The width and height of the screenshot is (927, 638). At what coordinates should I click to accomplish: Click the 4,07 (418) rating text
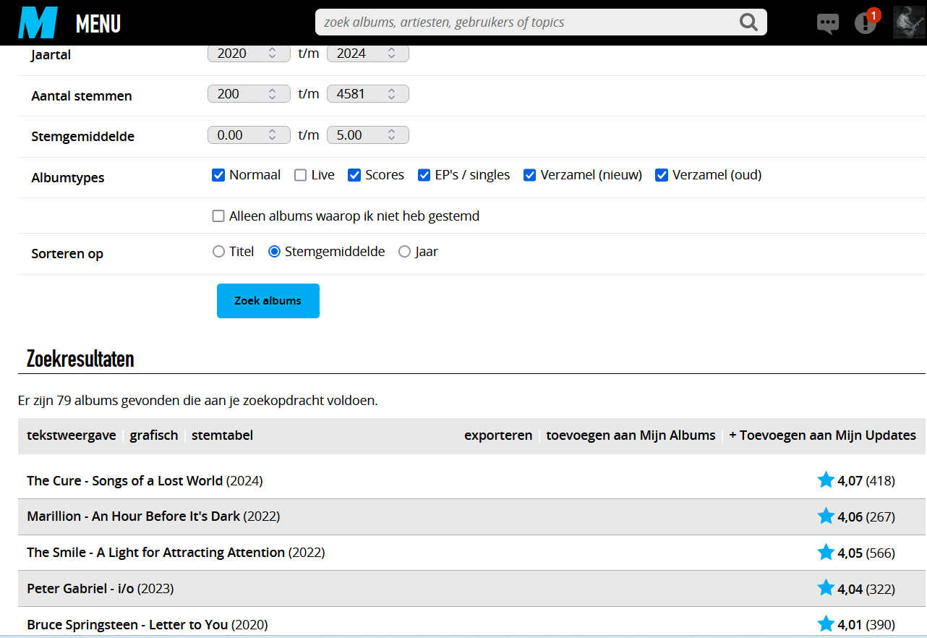click(866, 481)
